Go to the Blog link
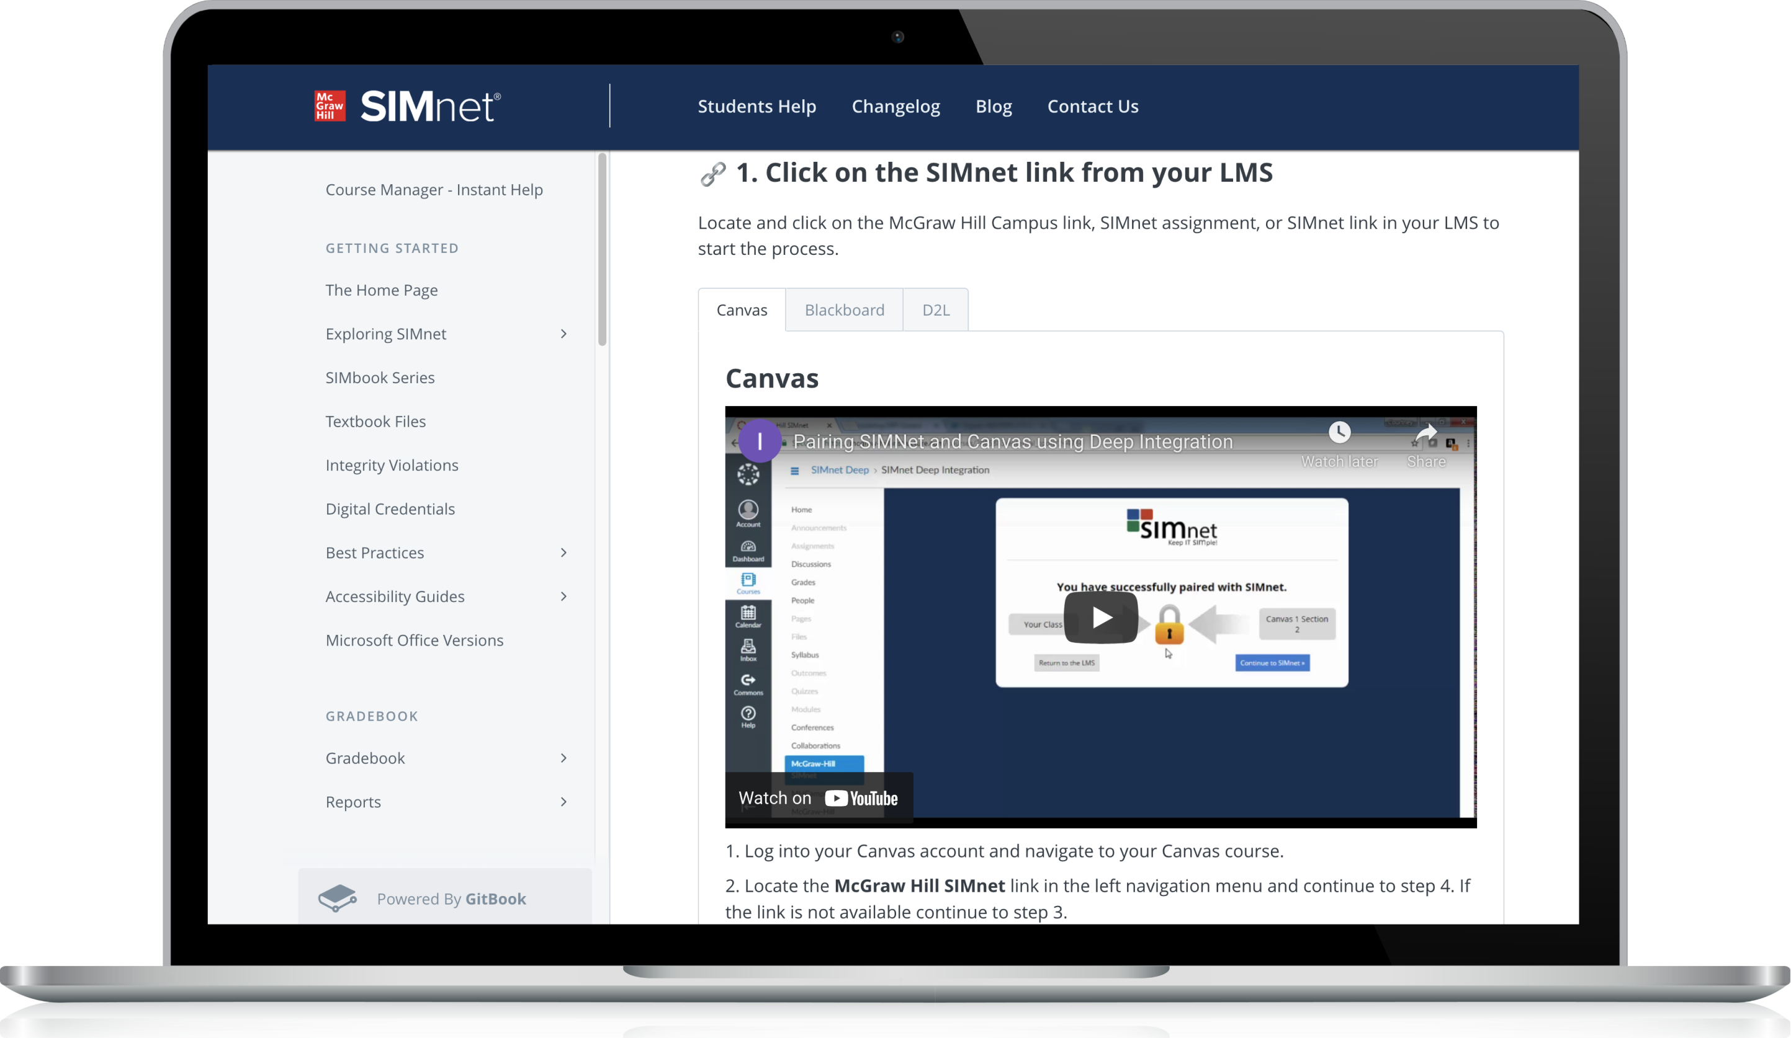 tap(994, 106)
